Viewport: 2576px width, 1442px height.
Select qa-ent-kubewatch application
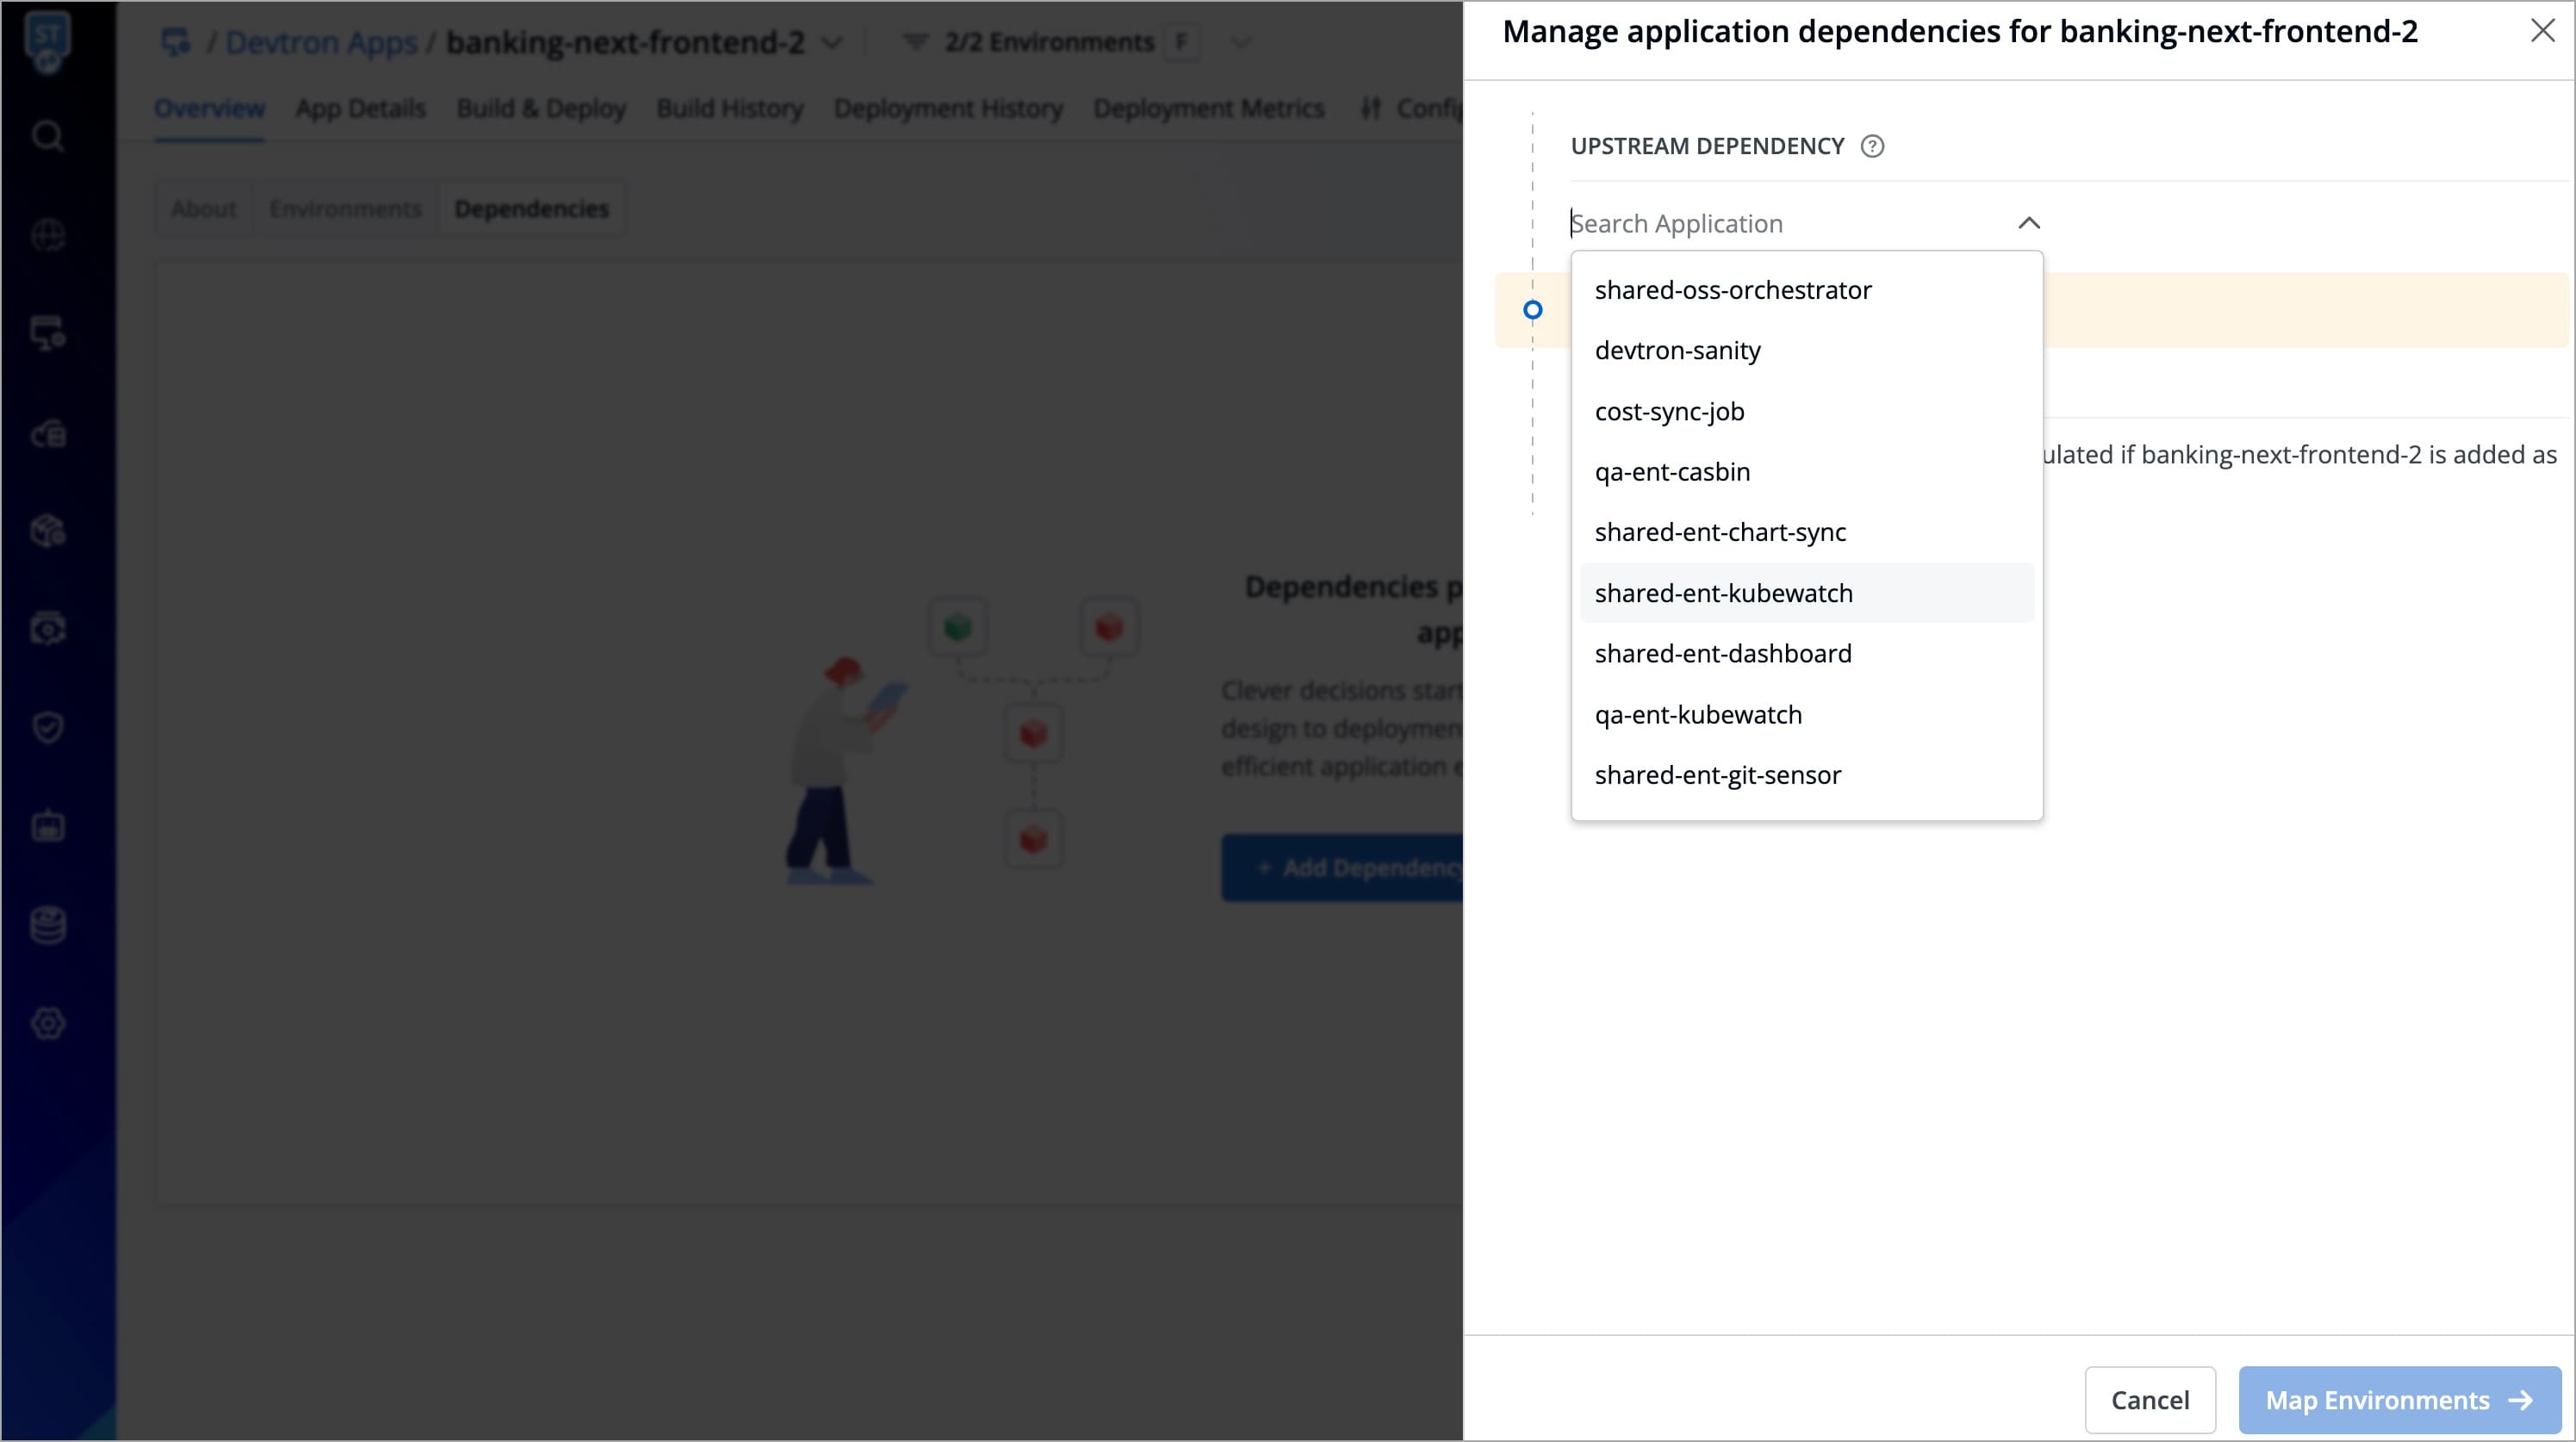point(1698,715)
